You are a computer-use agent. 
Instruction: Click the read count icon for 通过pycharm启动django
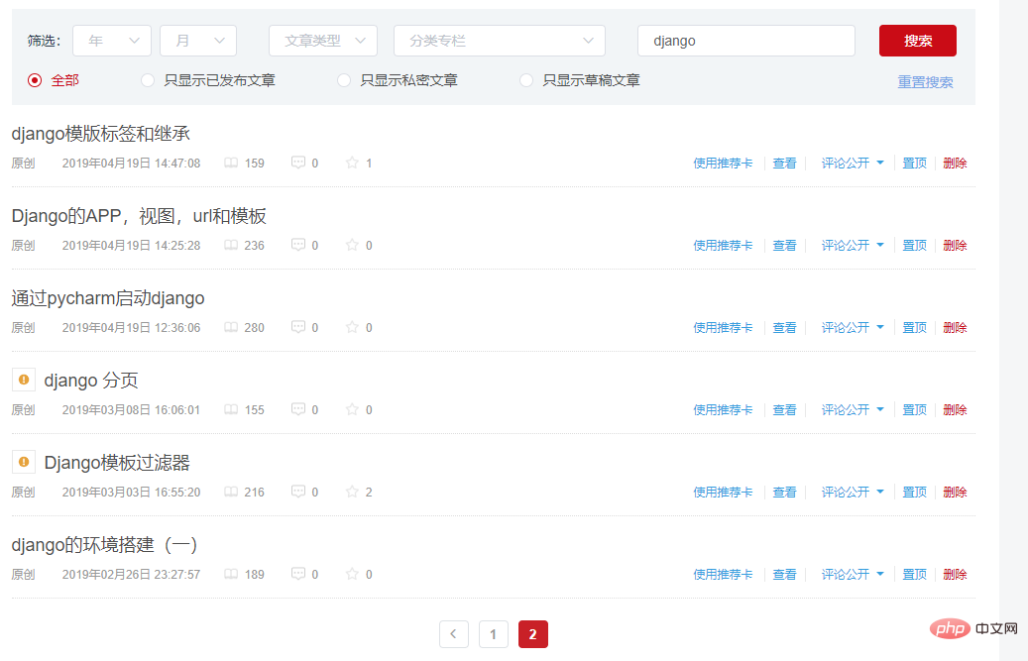click(x=230, y=327)
